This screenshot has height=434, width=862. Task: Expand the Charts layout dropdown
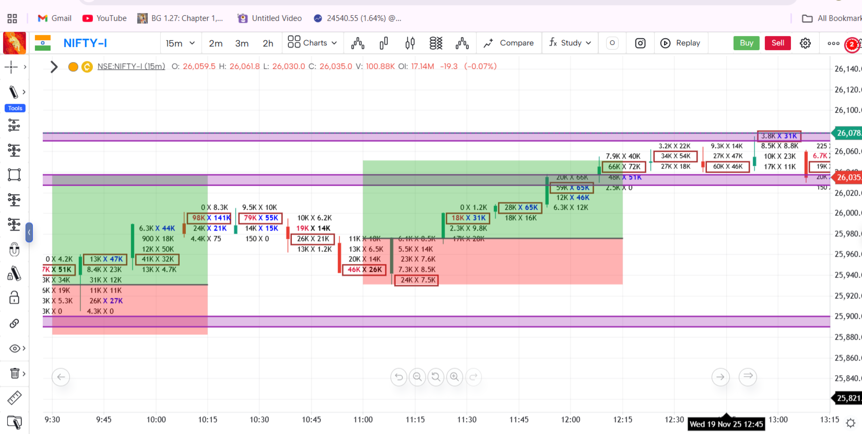(312, 43)
